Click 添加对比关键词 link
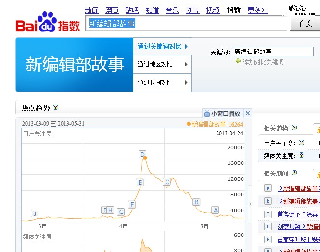This screenshot has height=252, width=320. tap(263, 62)
